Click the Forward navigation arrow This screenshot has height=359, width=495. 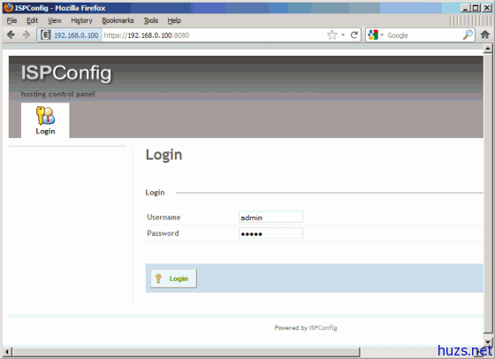point(27,34)
